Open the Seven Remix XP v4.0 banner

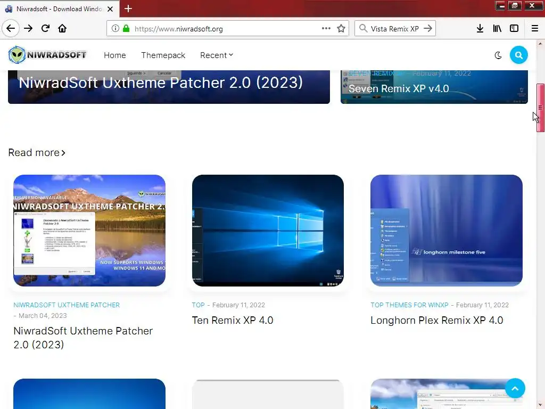coord(434,87)
